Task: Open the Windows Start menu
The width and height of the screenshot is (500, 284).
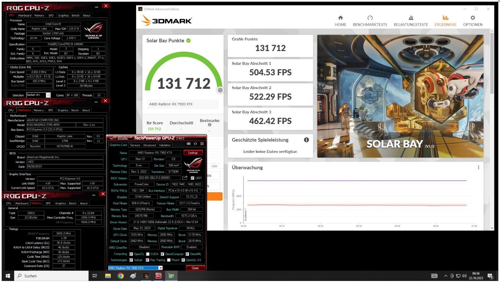Action: pos(8,276)
